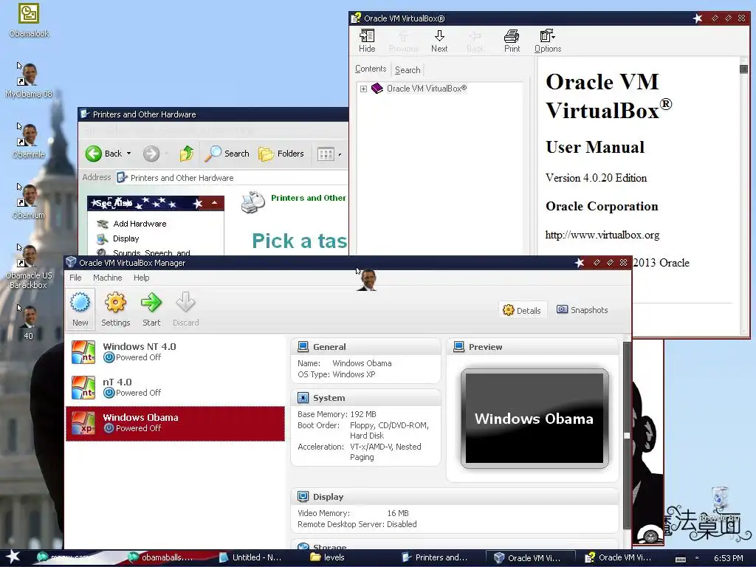Click help window vertical scrollbar thumb
This screenshot has width=756, height=567.
pos(743,69)
